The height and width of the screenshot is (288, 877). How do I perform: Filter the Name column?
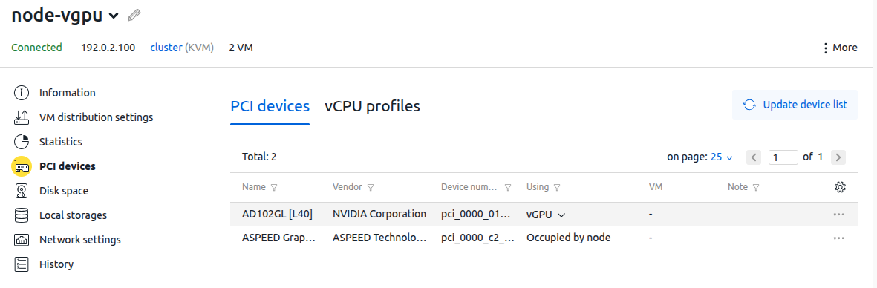pyautogui.click(x=273, y=188)
